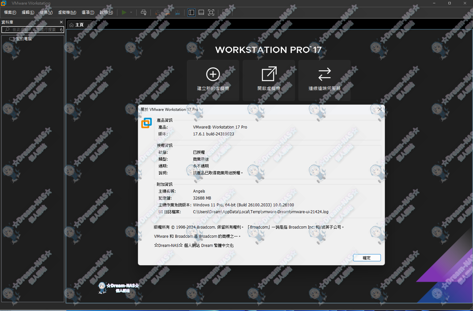Click the full screen mode icon
This screenshot has height=311, width=473.
click(x=211, y=12)
